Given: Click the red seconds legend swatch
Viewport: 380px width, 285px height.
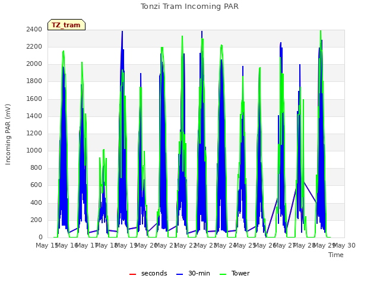Looking at the screenshot, I should [x=133, y=274].
